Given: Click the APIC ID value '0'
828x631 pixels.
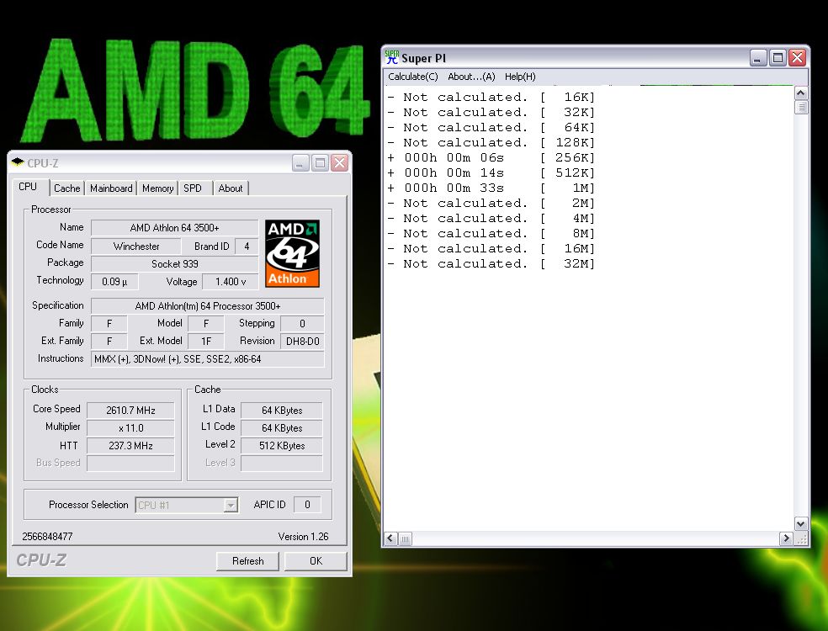Looking at the screenshot, I should pyautogui.click(x=307, y=504).
